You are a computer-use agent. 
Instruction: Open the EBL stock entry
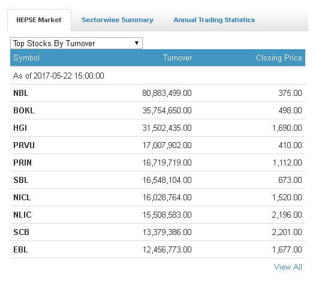coord(20,249)
